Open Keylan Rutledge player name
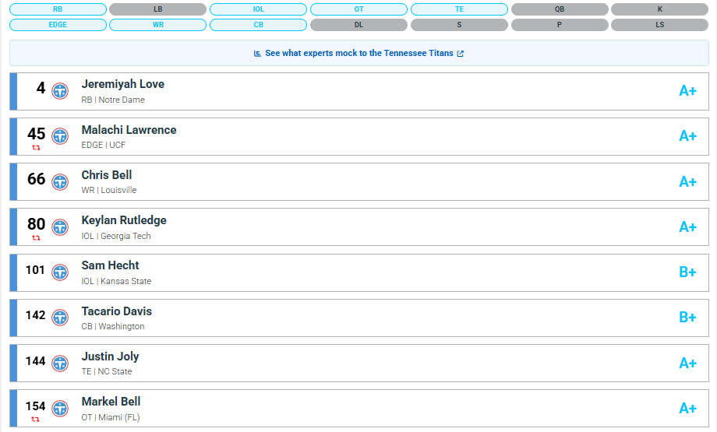 tap(124, 220)
